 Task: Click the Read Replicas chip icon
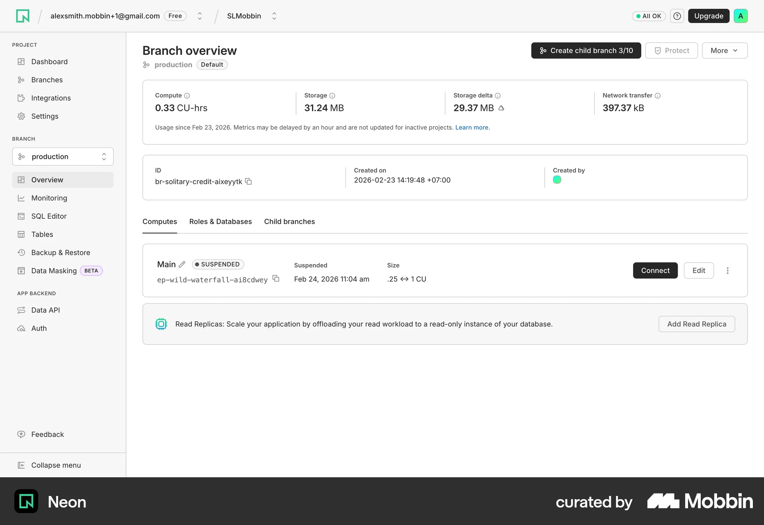click(161, 324)
